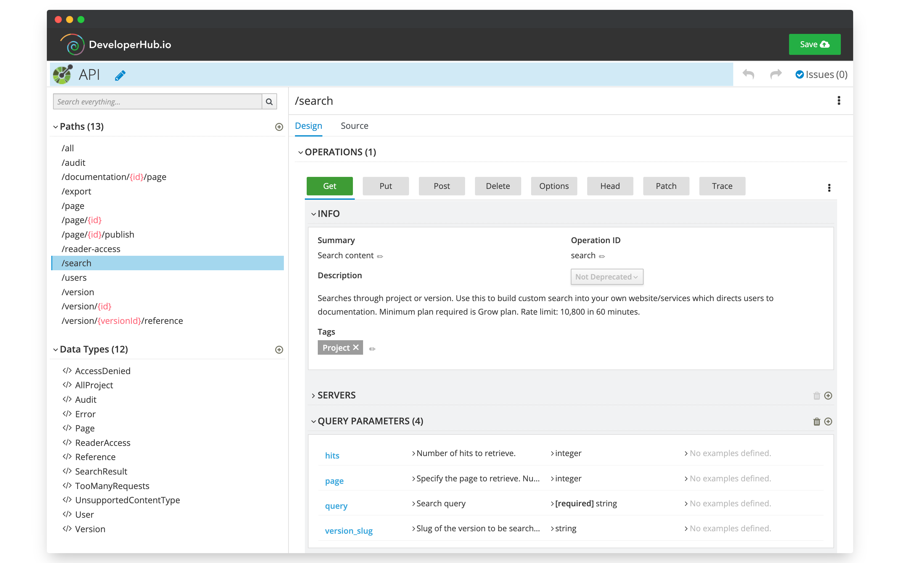Add a new path with plus icon
Image resolution: width=900 pixels, height=563 pixels.
(279, 127)
